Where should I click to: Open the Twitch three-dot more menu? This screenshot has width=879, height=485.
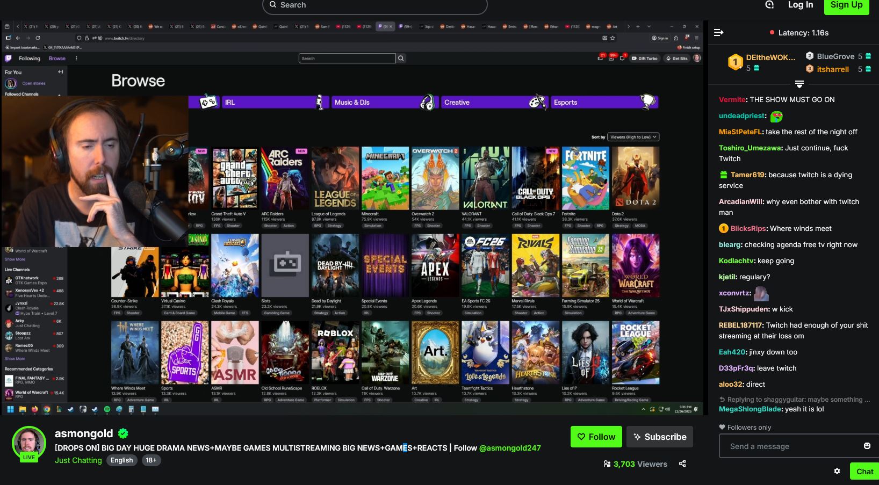(x=76, y=59)
